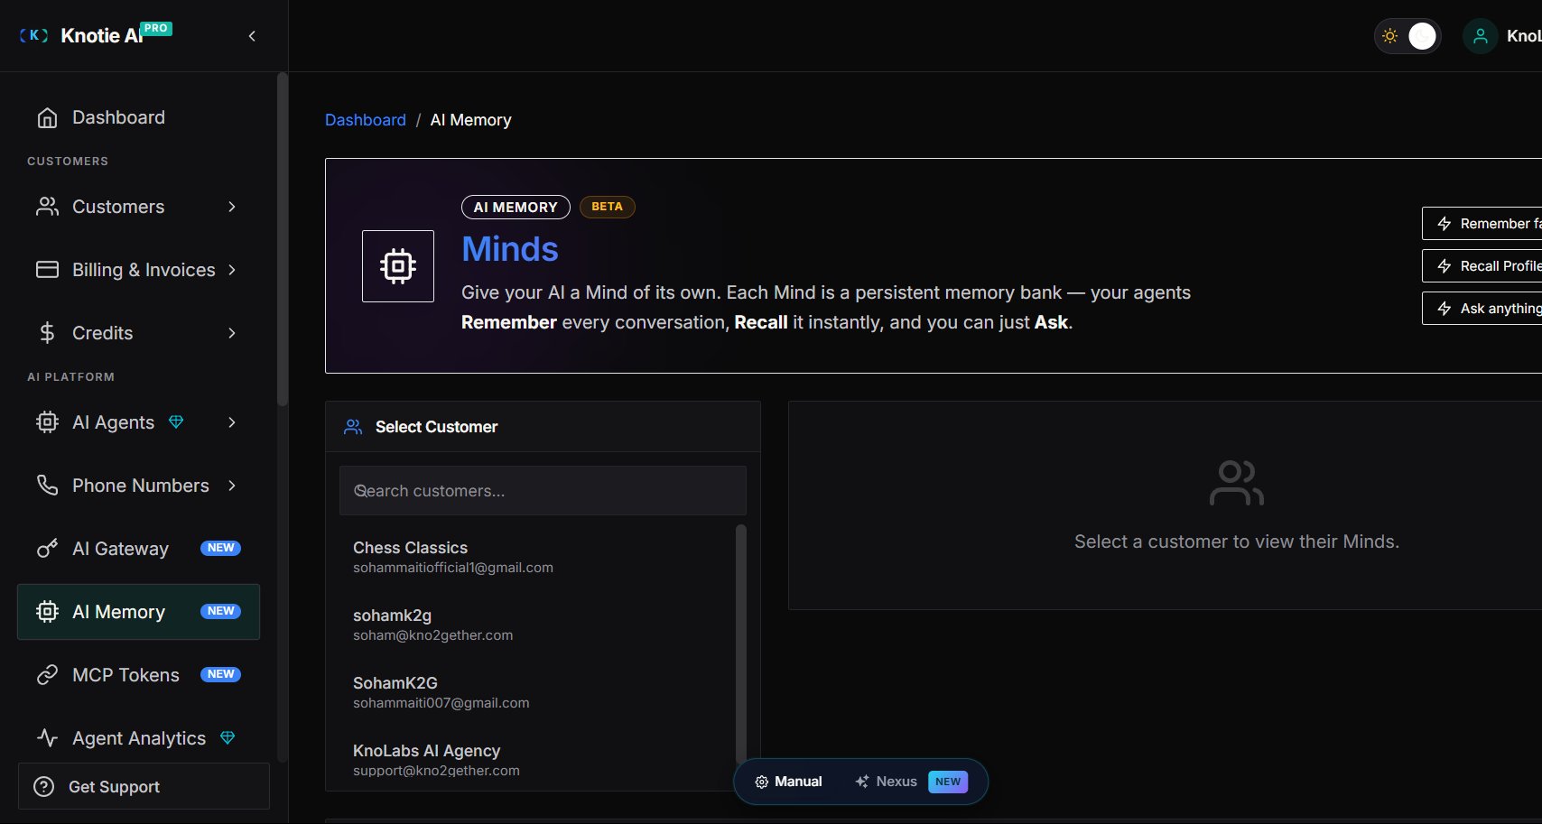Open the Agent Analytics menu item
The height and width of the screenshot is (824, 1542).
tap(138, 738)
